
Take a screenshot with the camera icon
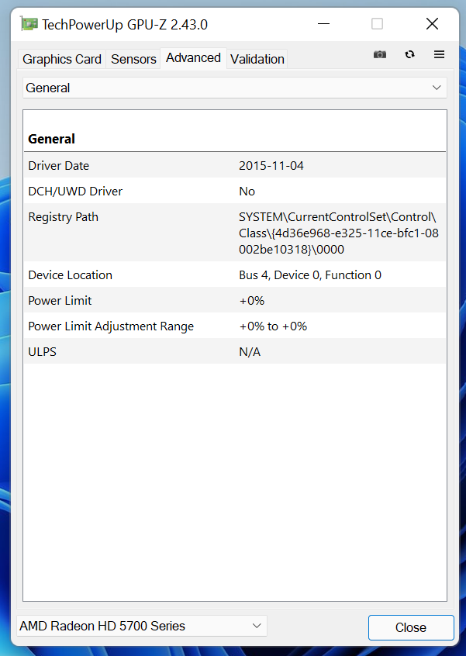pos(380,54)
